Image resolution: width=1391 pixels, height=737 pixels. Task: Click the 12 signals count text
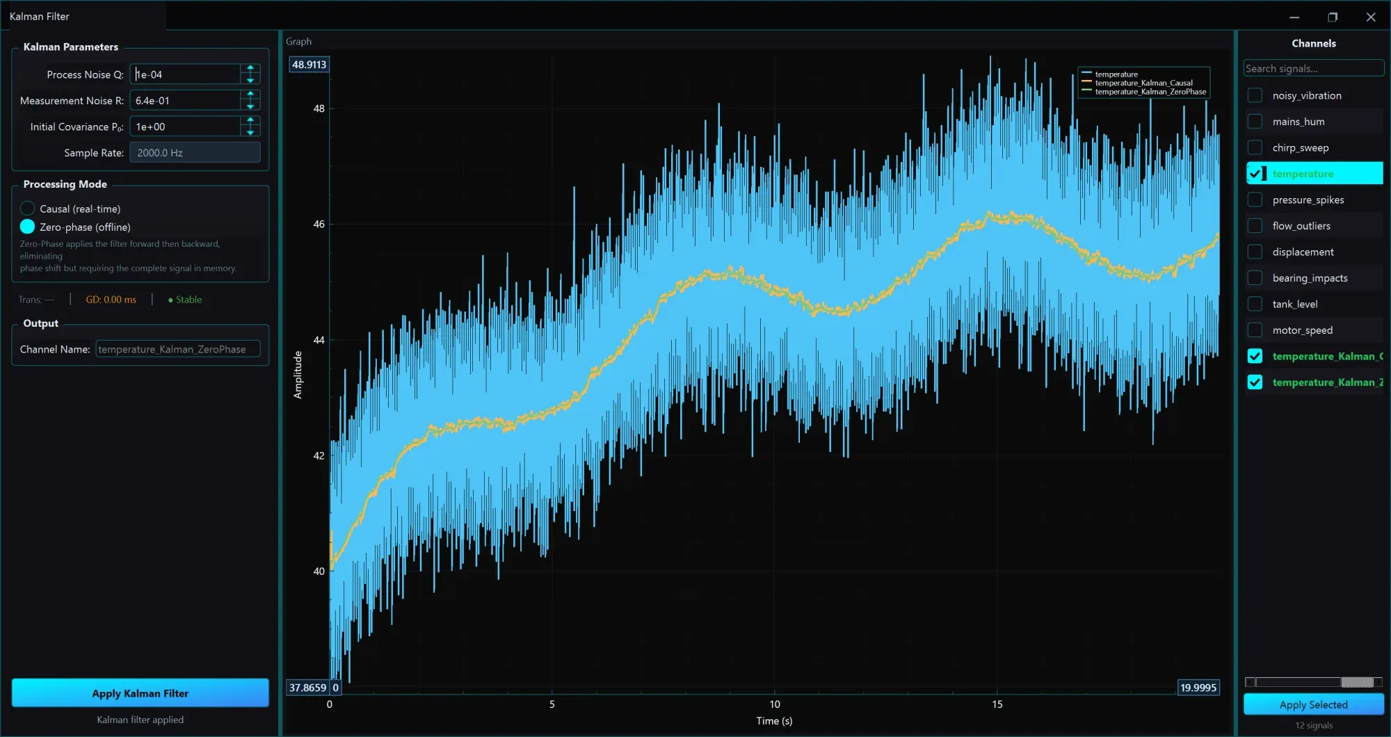(1314, 725)
